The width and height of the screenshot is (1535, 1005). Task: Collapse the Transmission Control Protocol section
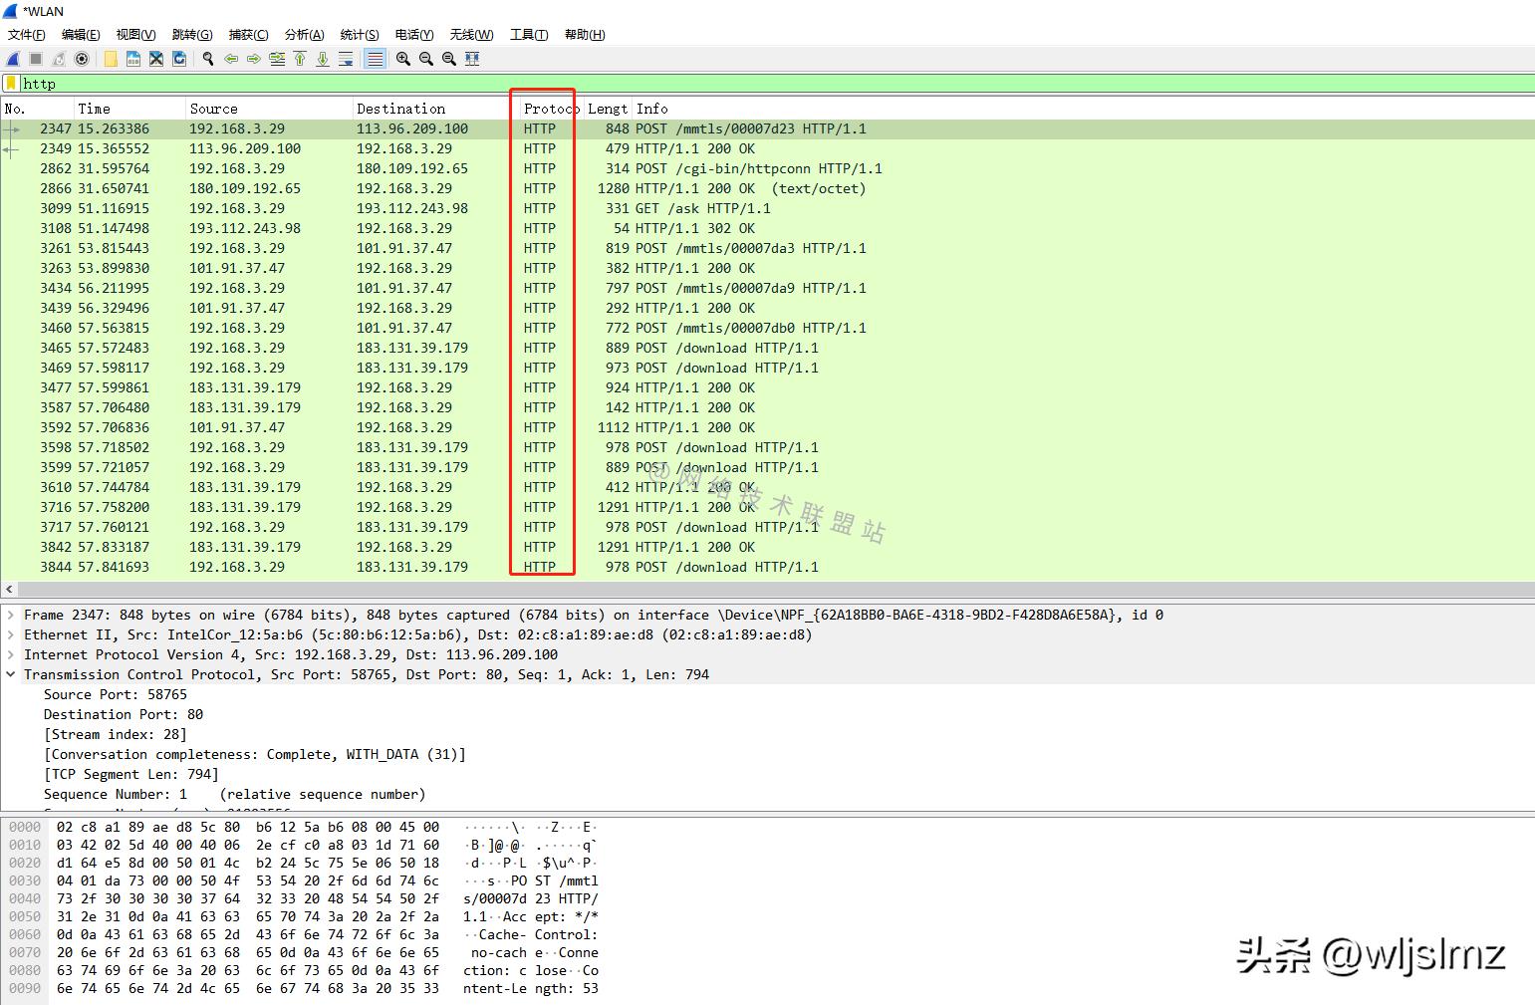click(x=11, y=675)
